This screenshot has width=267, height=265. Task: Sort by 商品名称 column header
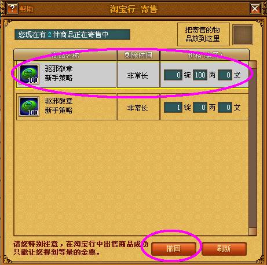click(65, 56)
